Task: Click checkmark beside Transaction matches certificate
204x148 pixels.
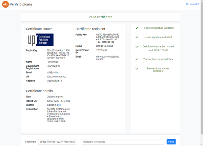Action: (x=137, y=68)
